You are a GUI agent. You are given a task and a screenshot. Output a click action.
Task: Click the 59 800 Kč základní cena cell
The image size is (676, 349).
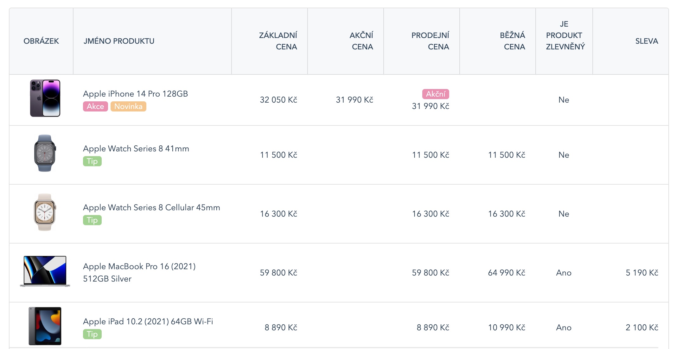278,273
